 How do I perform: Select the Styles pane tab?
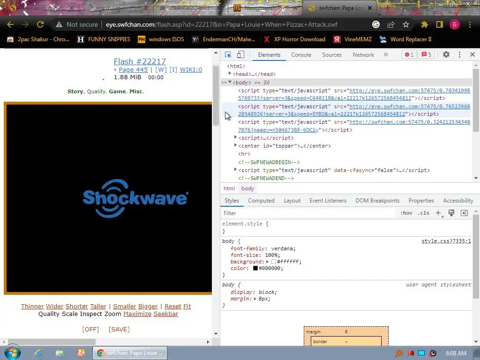pyautogui.click(x=232, y=201)
